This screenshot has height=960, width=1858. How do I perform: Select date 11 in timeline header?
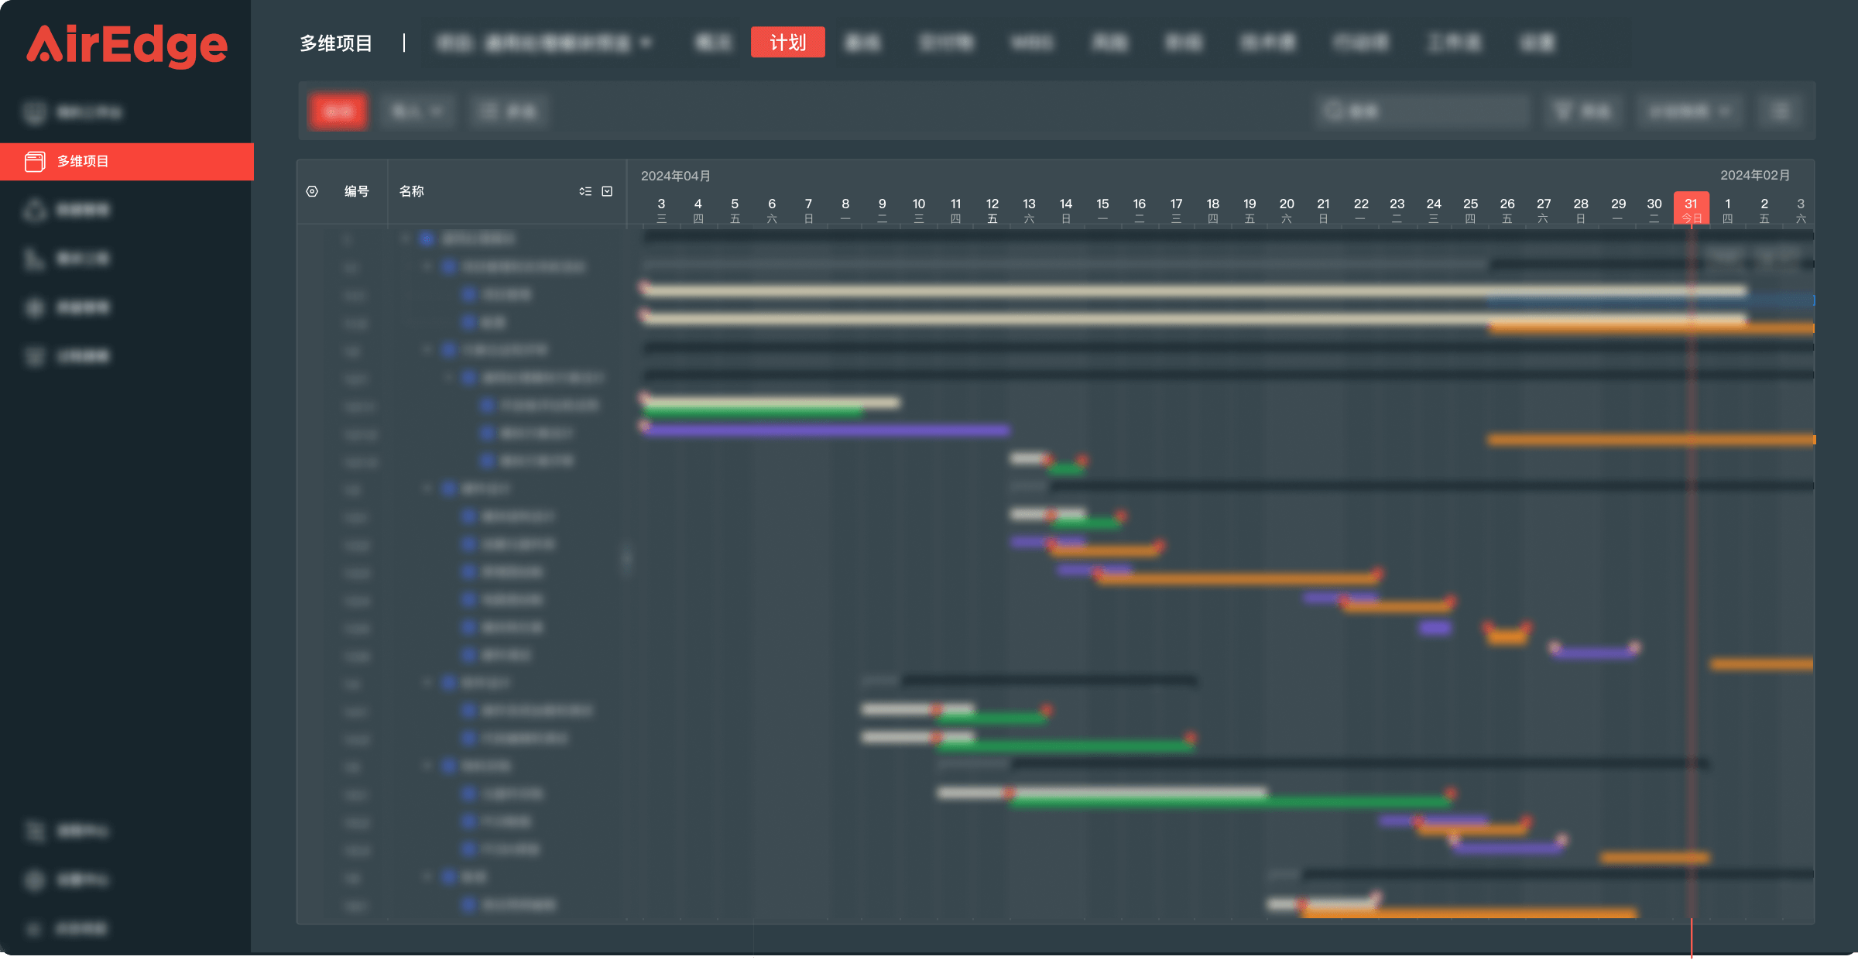pyautogui.click(x=955, y=210)
